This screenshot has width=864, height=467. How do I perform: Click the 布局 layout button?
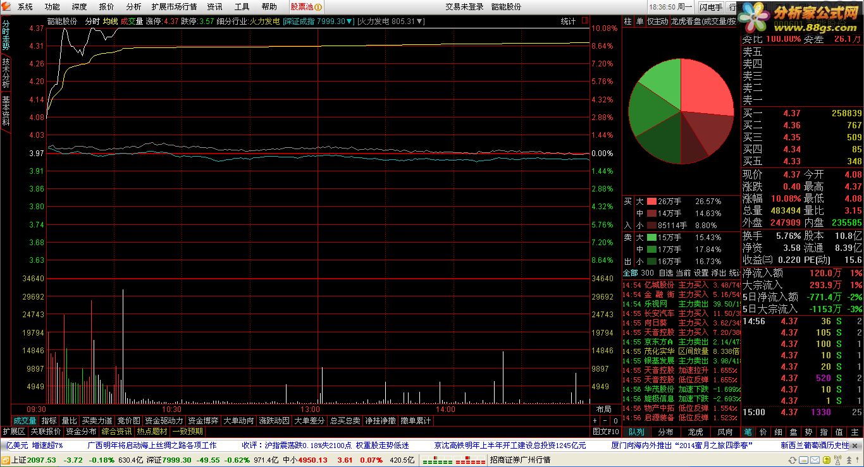point(603,409)
